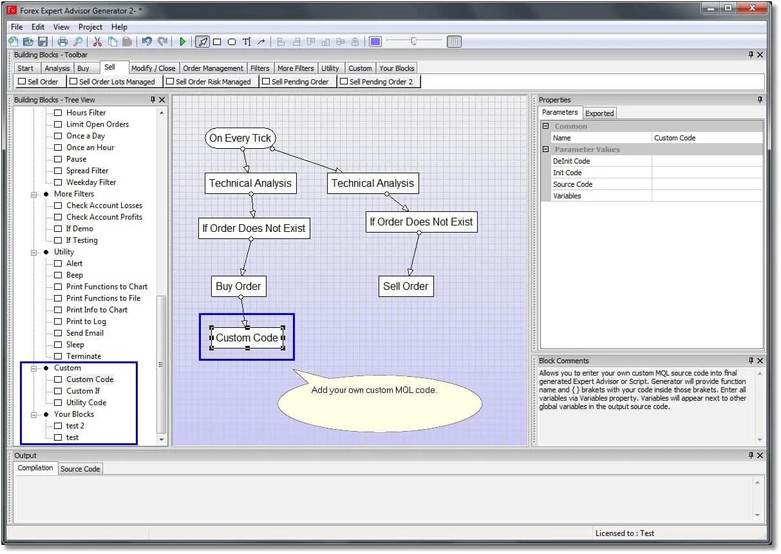Collapse the More Filters tree node

[x=34, y=194]
